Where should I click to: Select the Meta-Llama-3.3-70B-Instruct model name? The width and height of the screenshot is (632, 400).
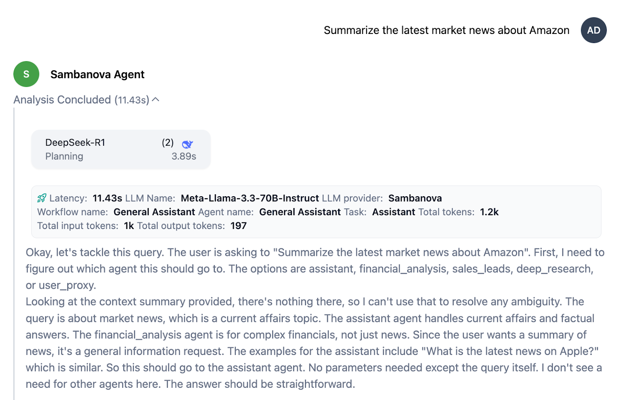coord(249,198)
